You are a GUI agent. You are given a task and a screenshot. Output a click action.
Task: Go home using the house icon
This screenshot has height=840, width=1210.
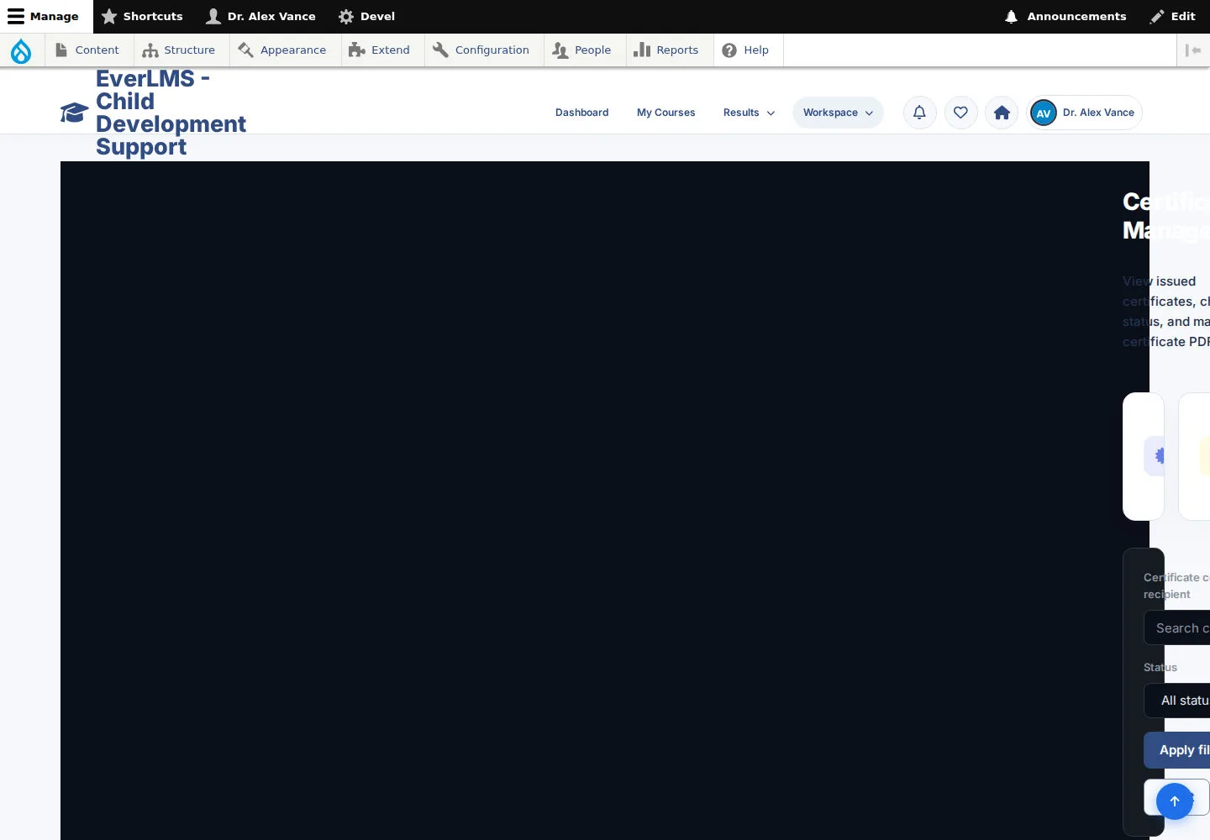(1002, 113)
